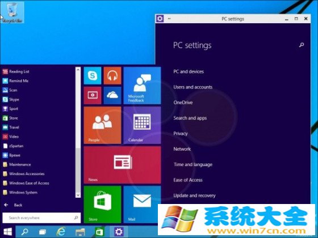Expand the Windows Accessories folder
This screenshot has width=318, height=238.
pos(23,174)
